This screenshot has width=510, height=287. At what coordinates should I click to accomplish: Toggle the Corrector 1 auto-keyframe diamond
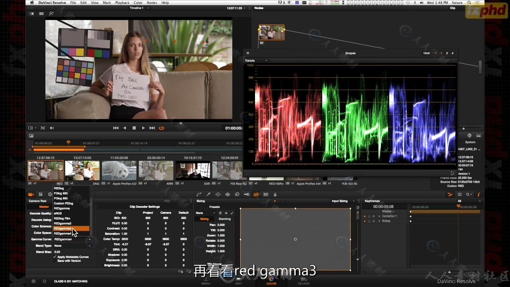pos(374,216)
